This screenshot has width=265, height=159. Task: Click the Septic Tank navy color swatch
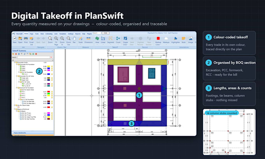[48, 80]
